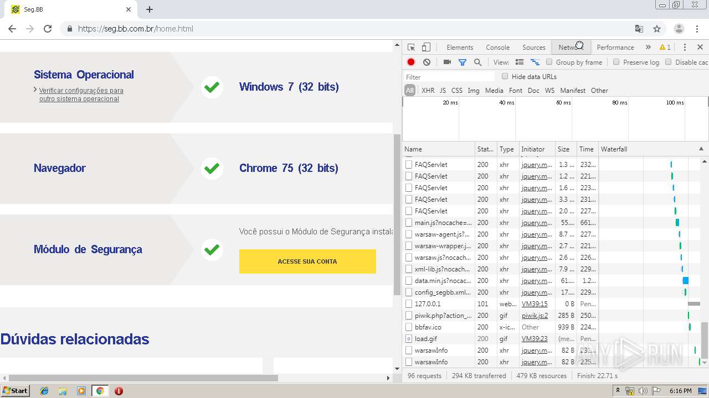This screenshot has width=709, height=398.
Task: Filter requests by Manifest type
Action: tap(573, 91)
